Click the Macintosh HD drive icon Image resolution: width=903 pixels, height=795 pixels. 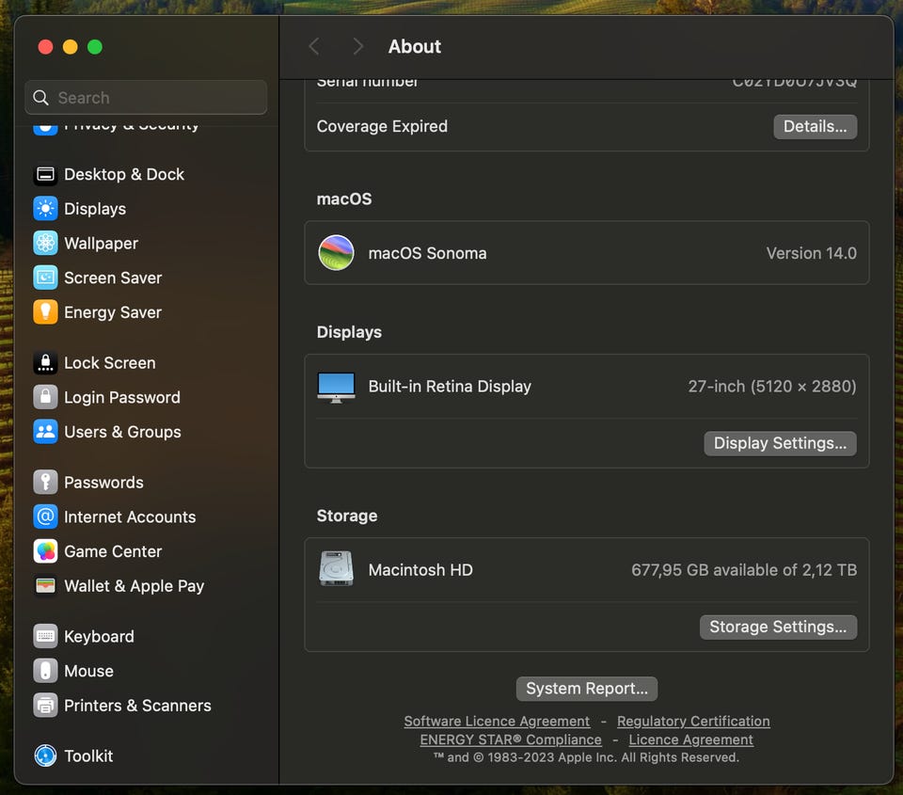coord(337,569)
